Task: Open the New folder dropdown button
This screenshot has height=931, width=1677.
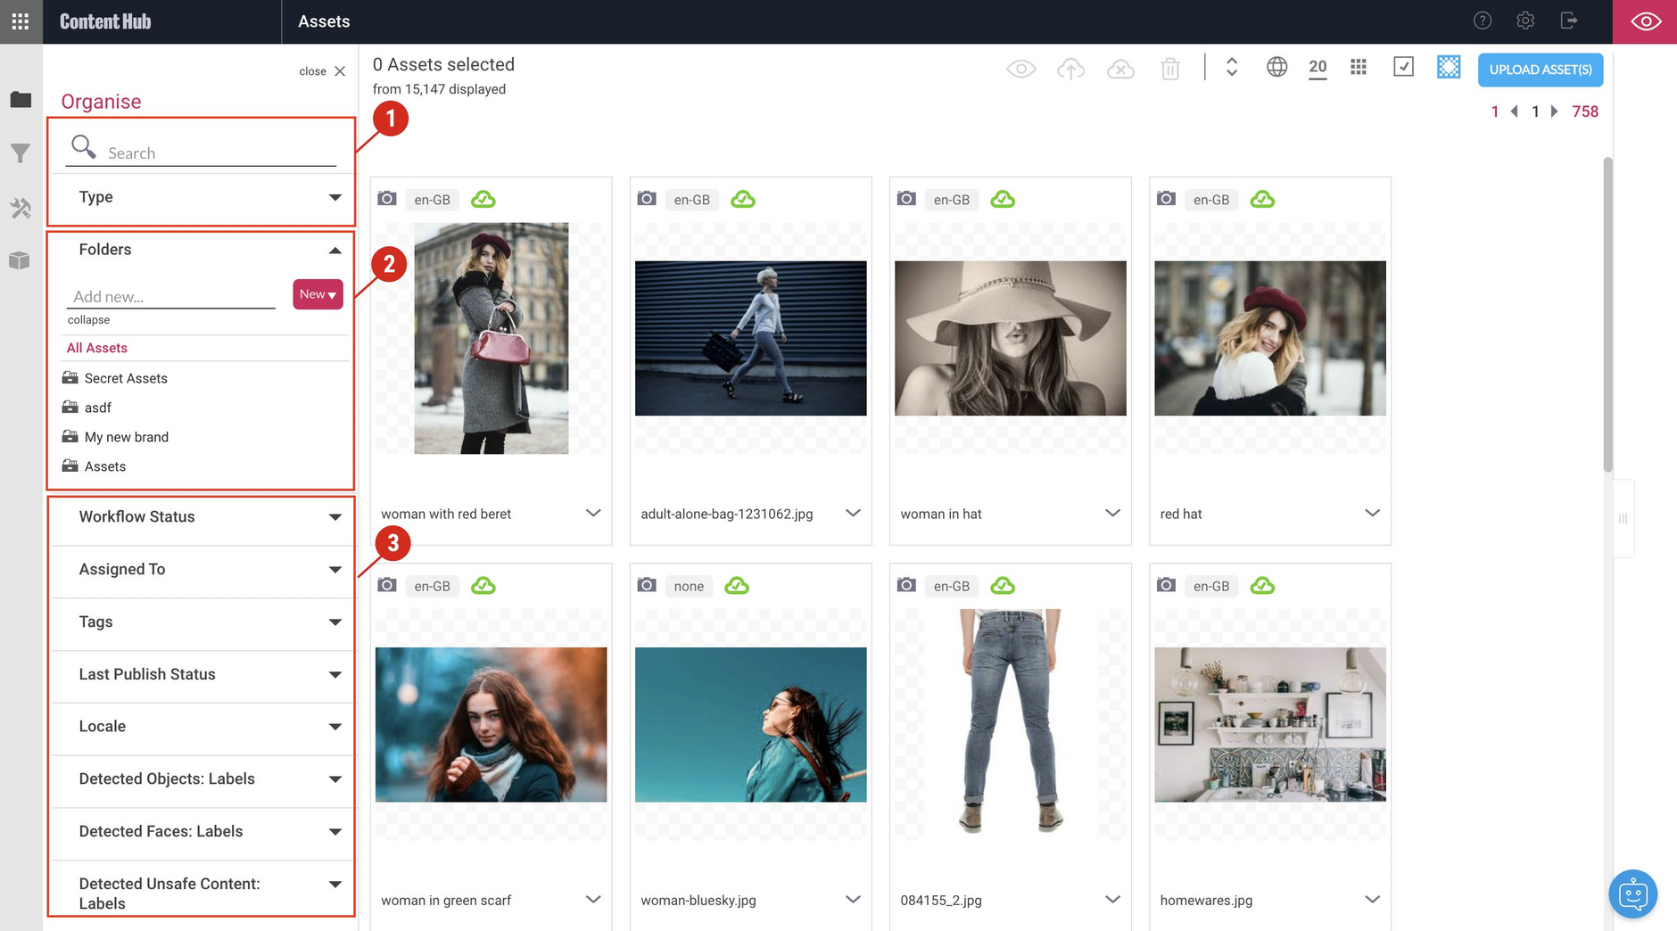Action: point(318,294)
